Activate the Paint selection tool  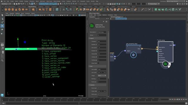tap(2, 22)
